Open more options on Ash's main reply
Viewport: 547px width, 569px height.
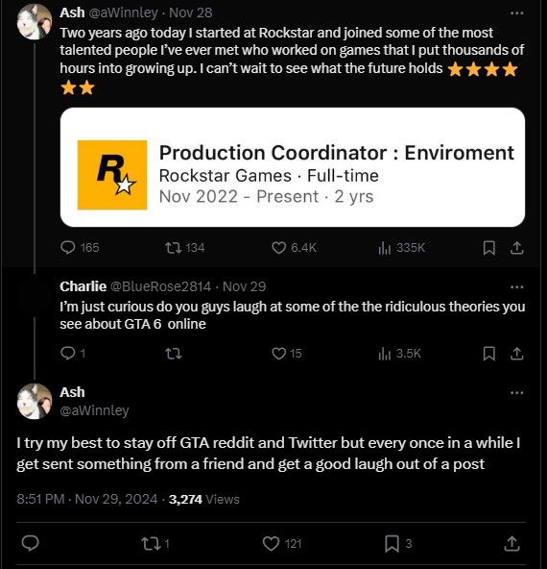[x=516, y=393]
